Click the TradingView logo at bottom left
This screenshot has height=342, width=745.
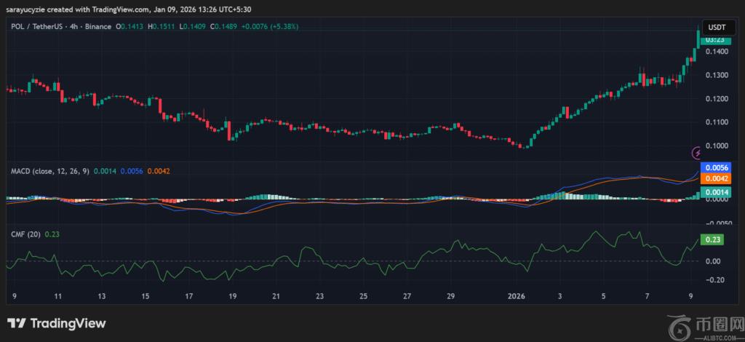[x=57, y=323]
